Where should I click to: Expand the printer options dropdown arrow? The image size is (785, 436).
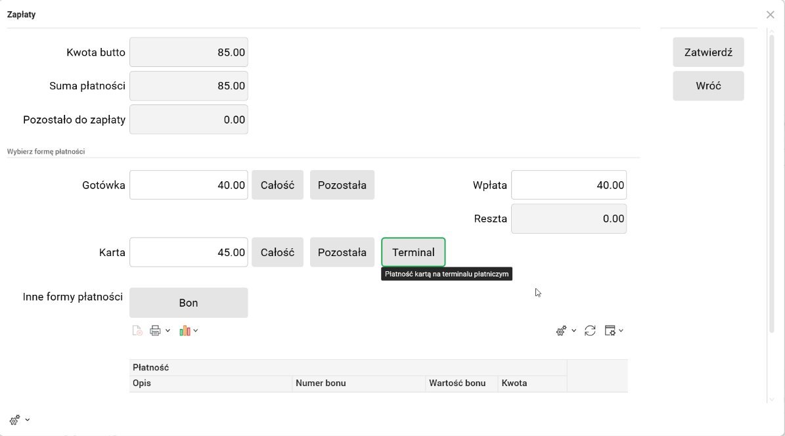click(168, 331)
